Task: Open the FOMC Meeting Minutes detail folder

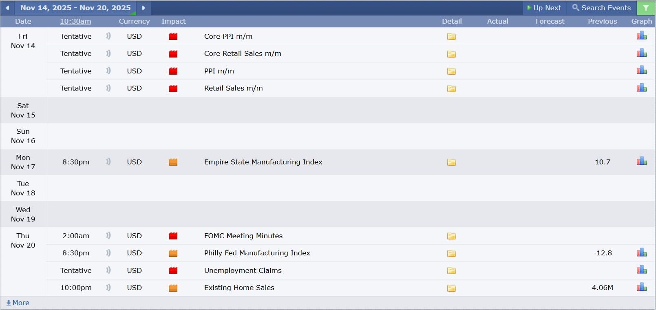Action: click(451, 236)
